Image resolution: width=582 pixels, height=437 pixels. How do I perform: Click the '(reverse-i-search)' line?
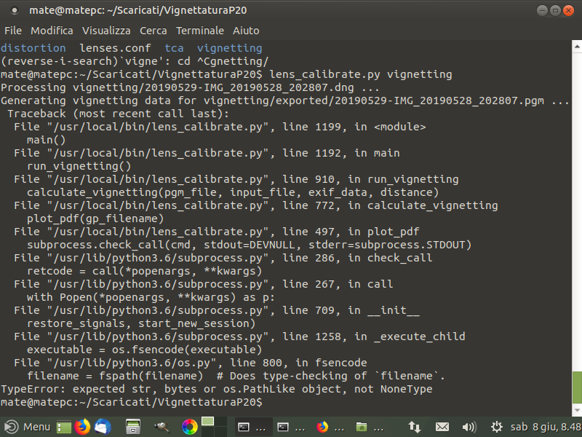[x=135, y=61]
